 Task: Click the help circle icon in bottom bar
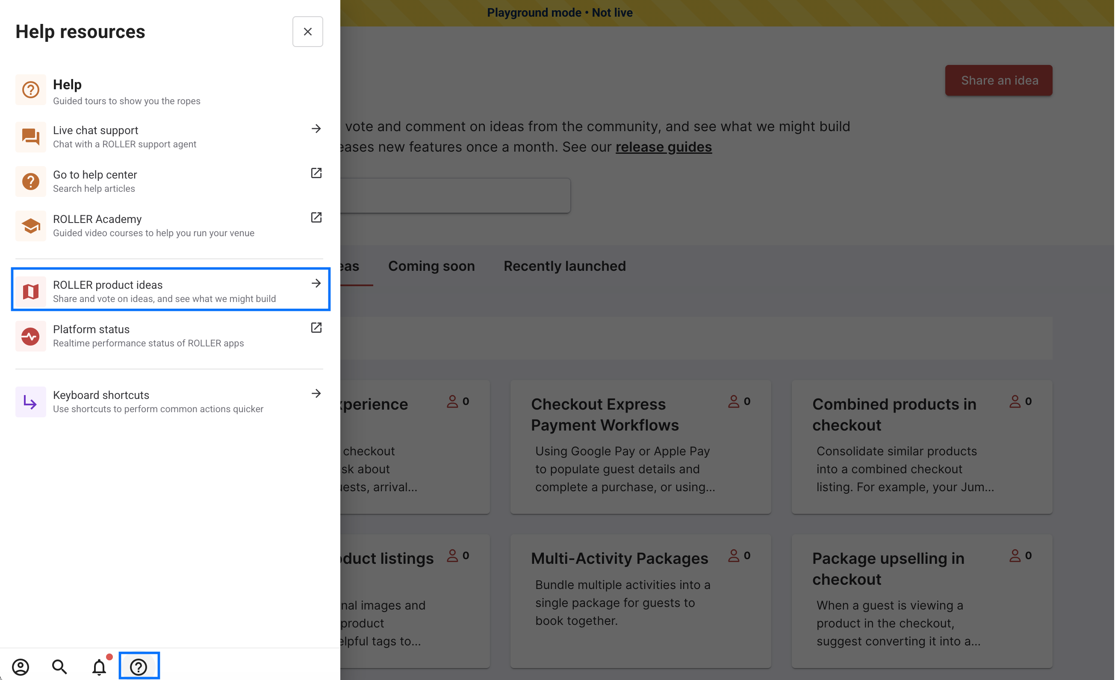[139, 666]
